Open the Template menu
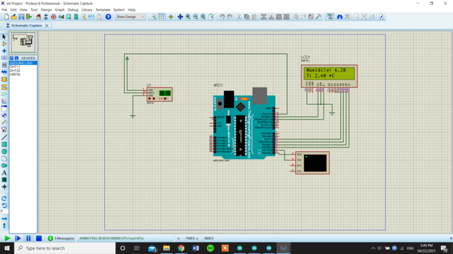Image resolution: width=453 pixels, height=254 pixels. [x=103, y=10]
